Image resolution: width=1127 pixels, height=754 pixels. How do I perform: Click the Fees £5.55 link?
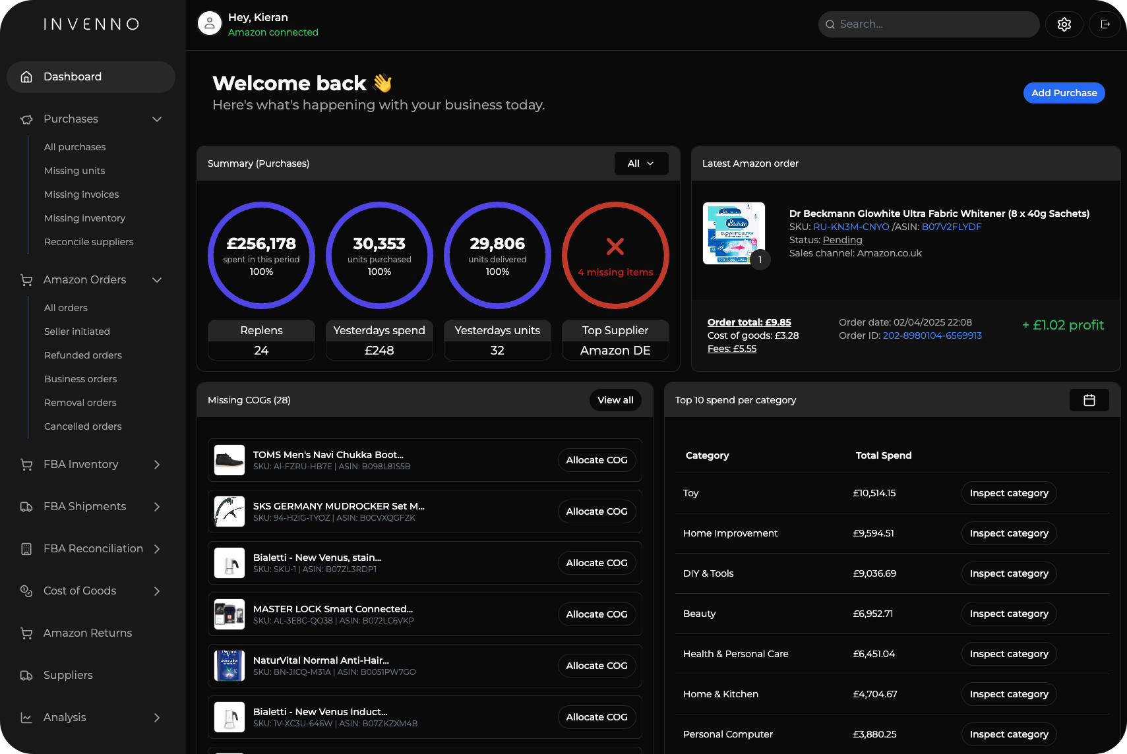pos(732,349)
